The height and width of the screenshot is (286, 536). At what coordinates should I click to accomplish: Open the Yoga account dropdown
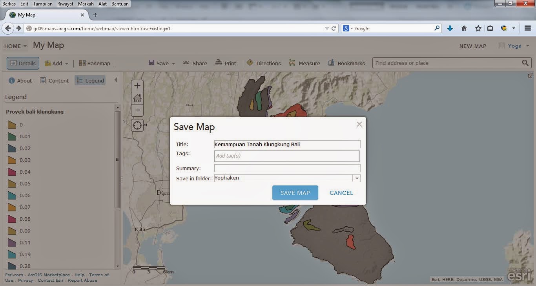point(514,46)
